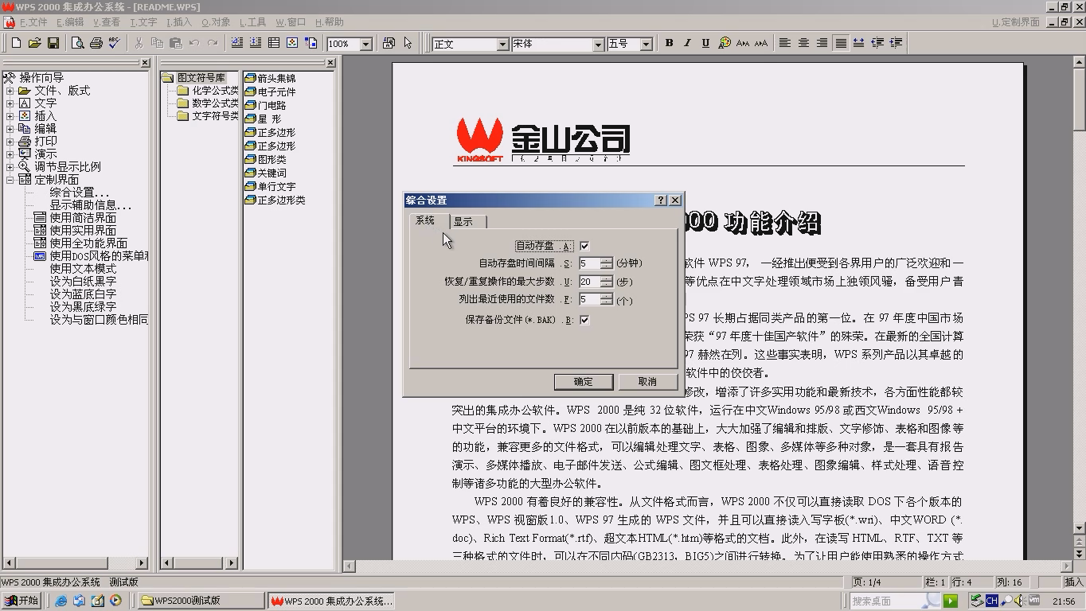Run the ABC spell check tool
Viewport: 1086px width, 611px height.
pos(115,43)
